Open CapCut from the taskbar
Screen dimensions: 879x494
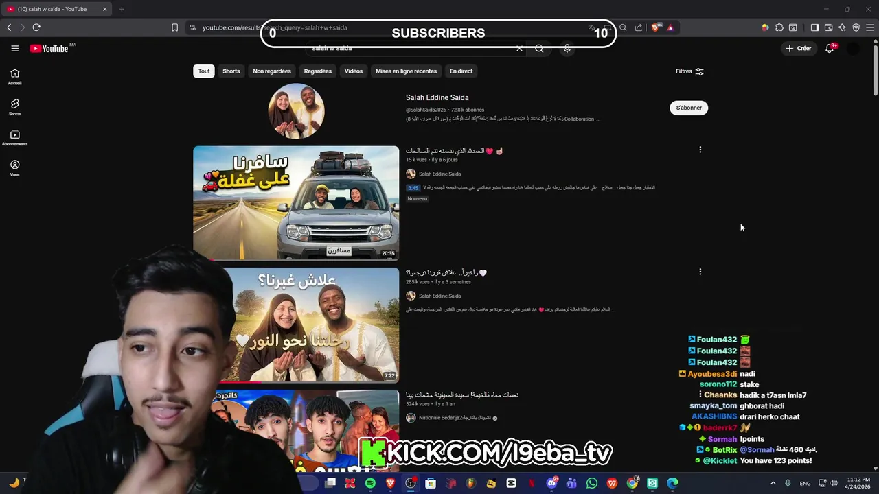(511, 483)
